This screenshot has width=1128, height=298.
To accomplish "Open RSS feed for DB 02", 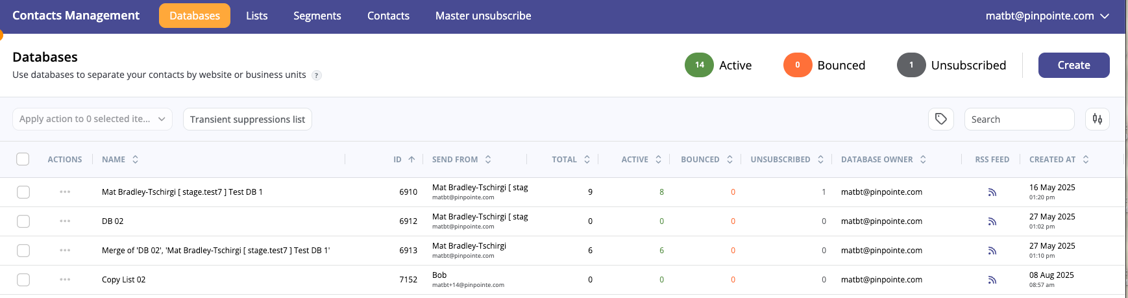I will 992,221.
